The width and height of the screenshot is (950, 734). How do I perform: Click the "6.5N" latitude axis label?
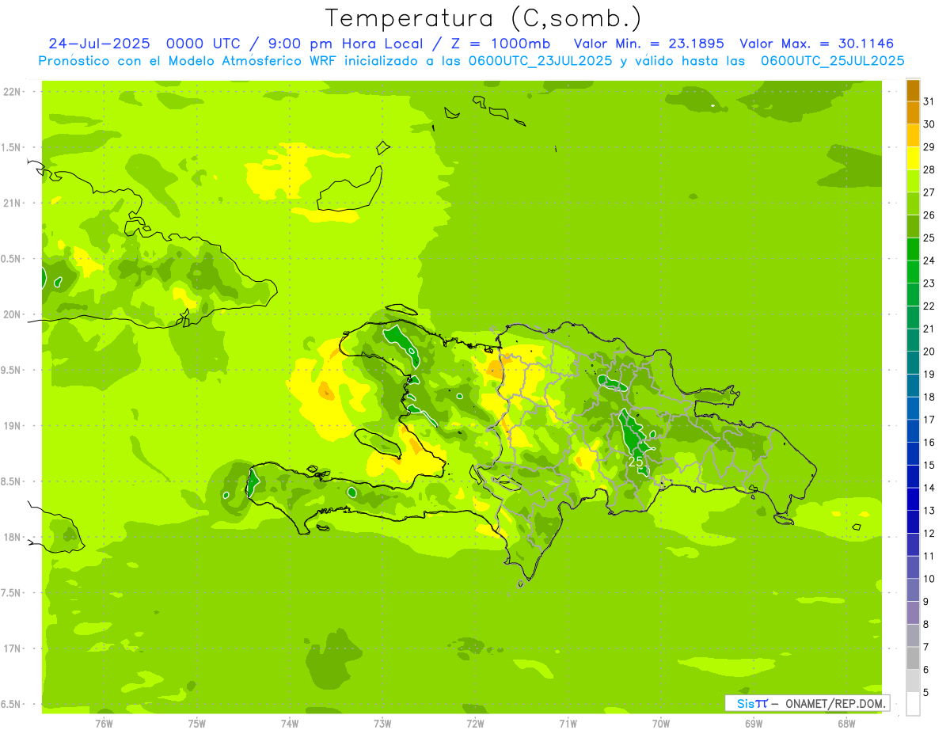click(x=12, y=704)
